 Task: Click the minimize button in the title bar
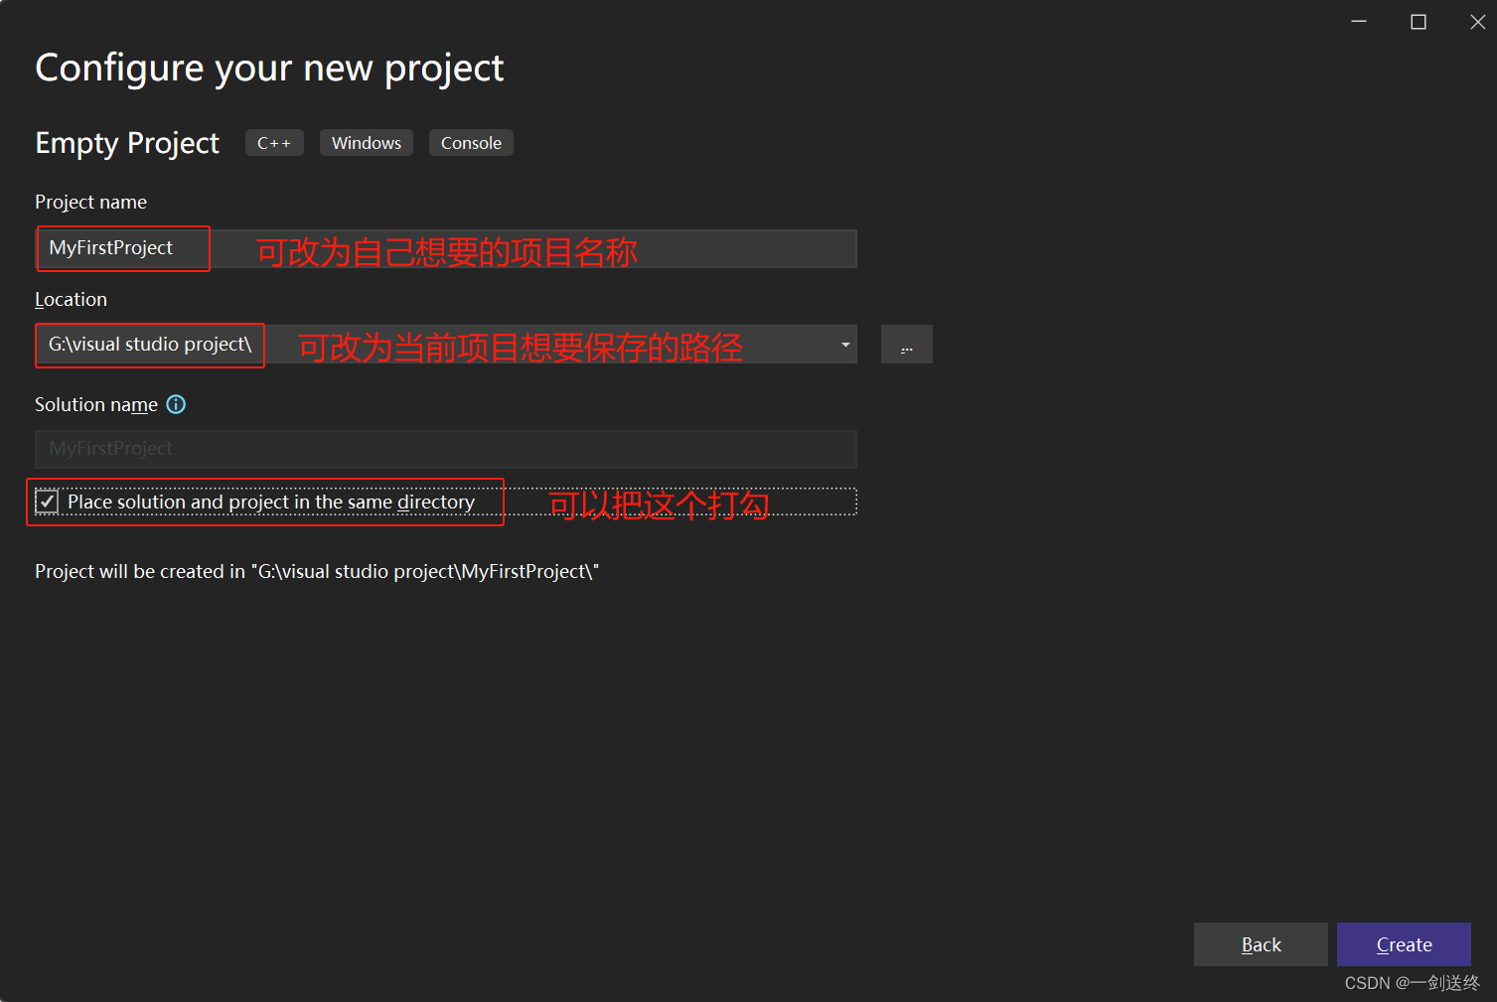[x=1358, y=21]
